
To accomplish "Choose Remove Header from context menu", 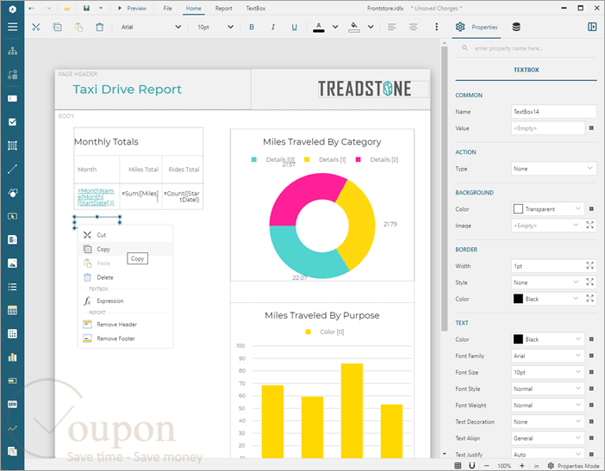I will point(126,324).
